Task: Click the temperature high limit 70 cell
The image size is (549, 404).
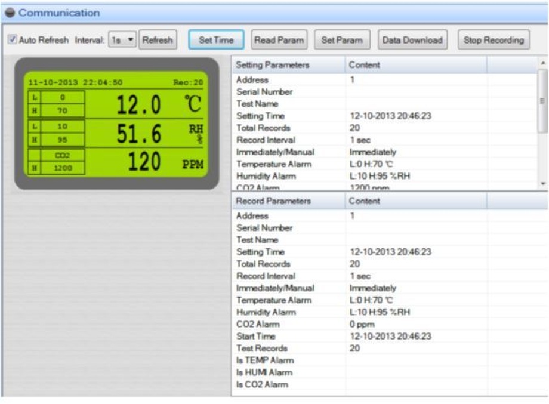Action: pos(63,111)
